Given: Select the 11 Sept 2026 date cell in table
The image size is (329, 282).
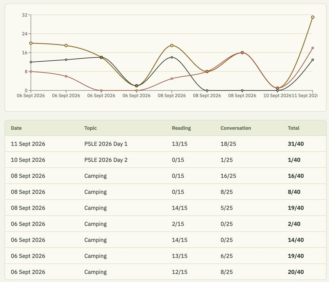Looking at the screenshot, I should 28,144.
